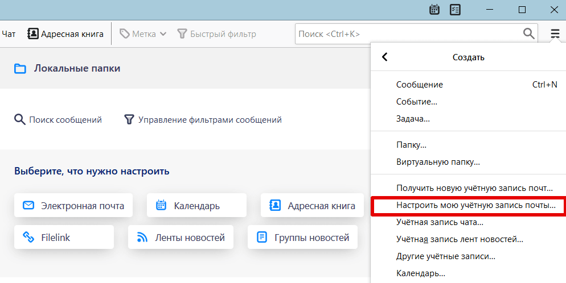Click the hamburger application menu button

[x=555, y=34]
